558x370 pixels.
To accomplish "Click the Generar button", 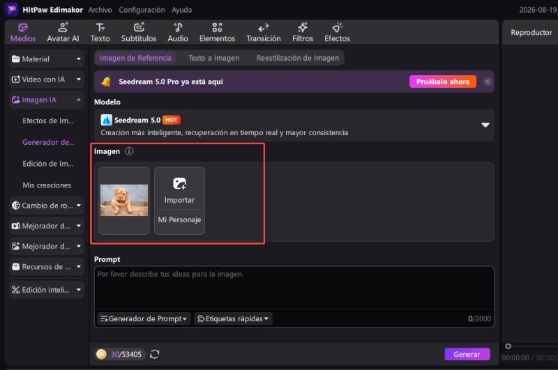I will 467,354.
